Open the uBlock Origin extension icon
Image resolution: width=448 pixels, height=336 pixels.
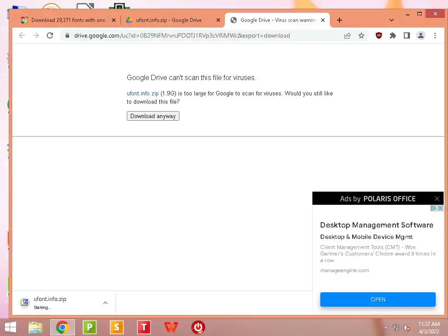click(378, 35)
